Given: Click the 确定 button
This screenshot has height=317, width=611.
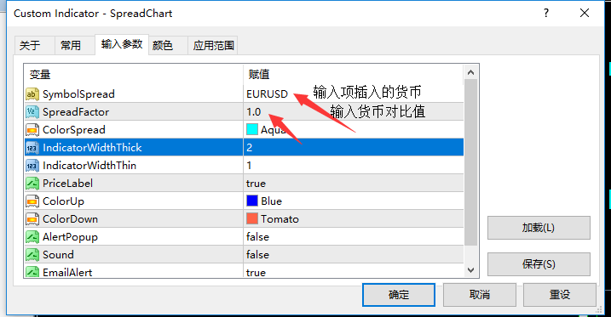Looking at the screenshot, I should point(399,295).
